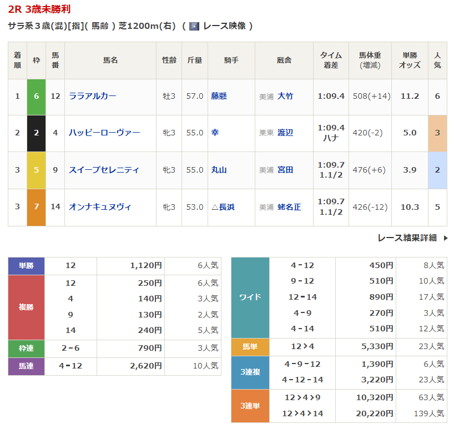This screenshot has width=454, height=429.
Task: Click the 単勝 payout label
Action: [26, 266]
